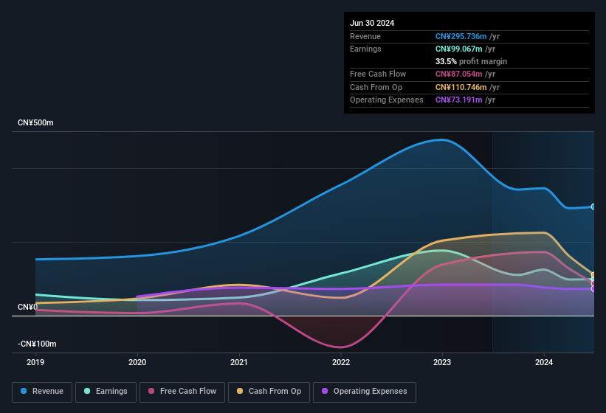606x413 pixels.
Task: Click the Operating Expenses label in tooltip
Action: tap(387, 100)
